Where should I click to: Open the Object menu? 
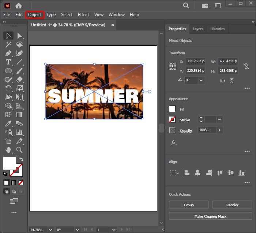pyautogui.click(x=35, y=15)
